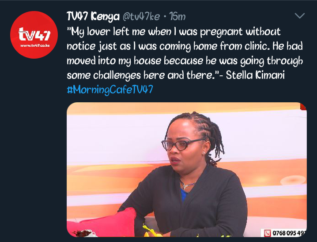Open the TV47 Kenya display name

(93, 17)
